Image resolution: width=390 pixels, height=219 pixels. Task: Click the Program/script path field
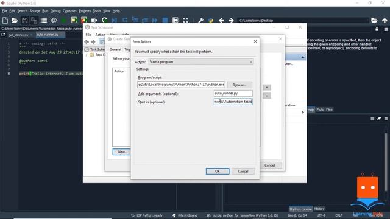(x=181, y=85)
